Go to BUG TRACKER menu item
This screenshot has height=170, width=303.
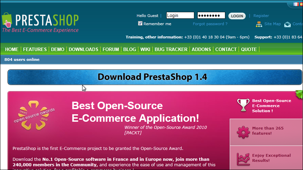(x=171, y=49)
